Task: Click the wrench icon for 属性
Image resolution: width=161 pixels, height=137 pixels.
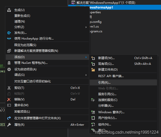Action: (9, 125)
